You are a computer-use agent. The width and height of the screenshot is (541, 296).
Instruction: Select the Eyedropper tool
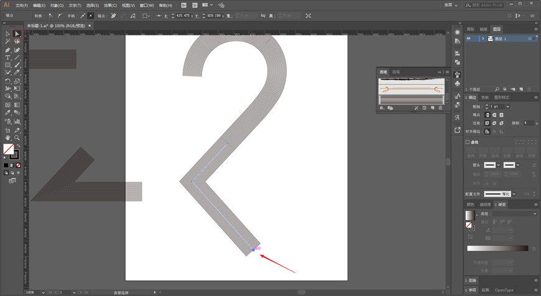(7, 113)
